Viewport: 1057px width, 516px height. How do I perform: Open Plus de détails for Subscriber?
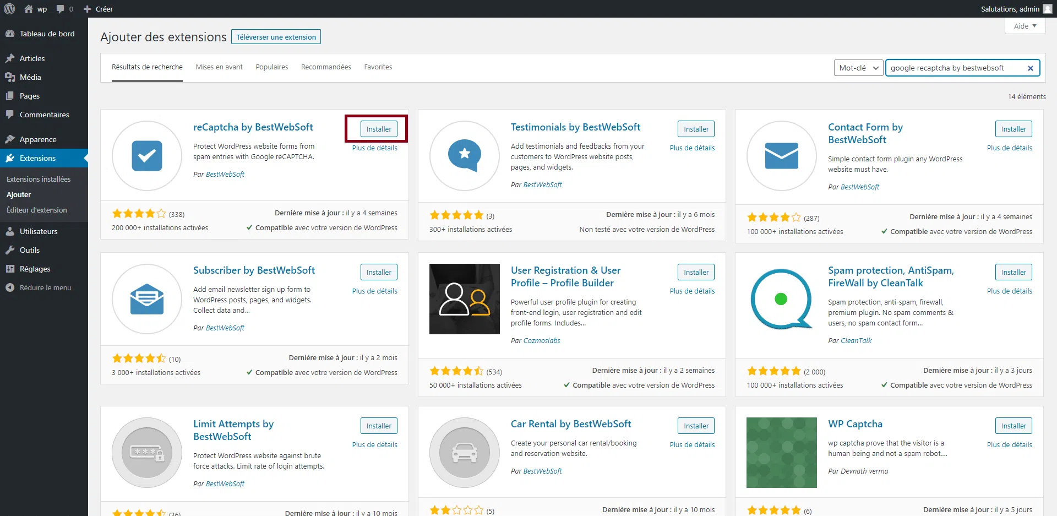point(375,291)
